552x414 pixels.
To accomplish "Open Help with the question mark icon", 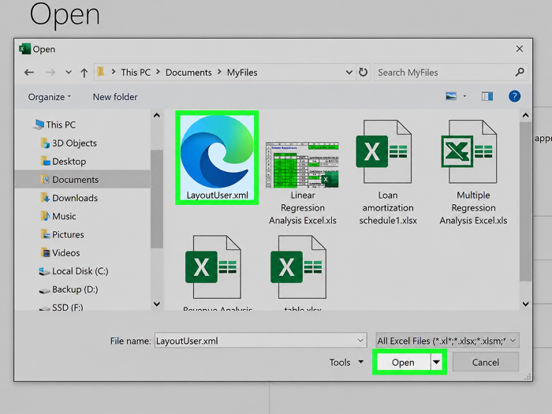I will [514, 96].
